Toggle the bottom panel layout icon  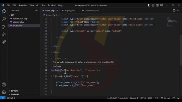tap(153, 5)
